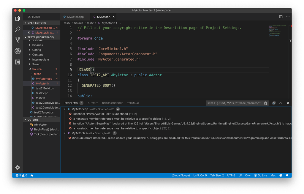This screenshot has height=194, width=304.
Task: Open the Manage gear at the sidebar bottom
Action: (x=18, y=168)
